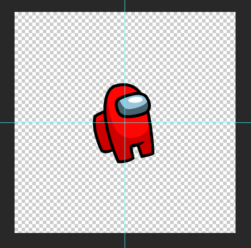Select the vertical guide below the canvas

[x=125, y=240]
